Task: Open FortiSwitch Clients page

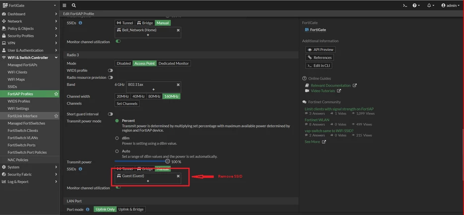Action: click(23, 131)
